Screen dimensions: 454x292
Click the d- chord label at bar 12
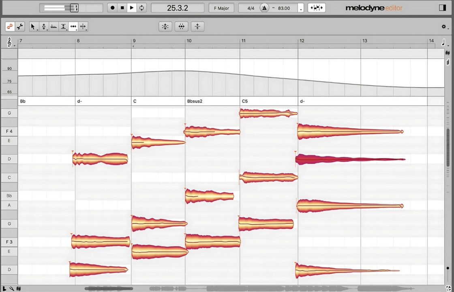coord(302,101)
